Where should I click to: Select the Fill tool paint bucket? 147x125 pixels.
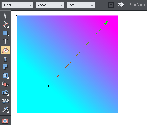coord(6,50)
